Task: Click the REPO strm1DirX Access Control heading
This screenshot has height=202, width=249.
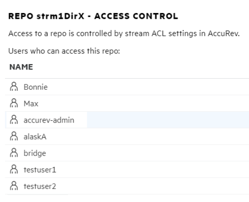Action: pyautogui.click(x=93, y=16)
